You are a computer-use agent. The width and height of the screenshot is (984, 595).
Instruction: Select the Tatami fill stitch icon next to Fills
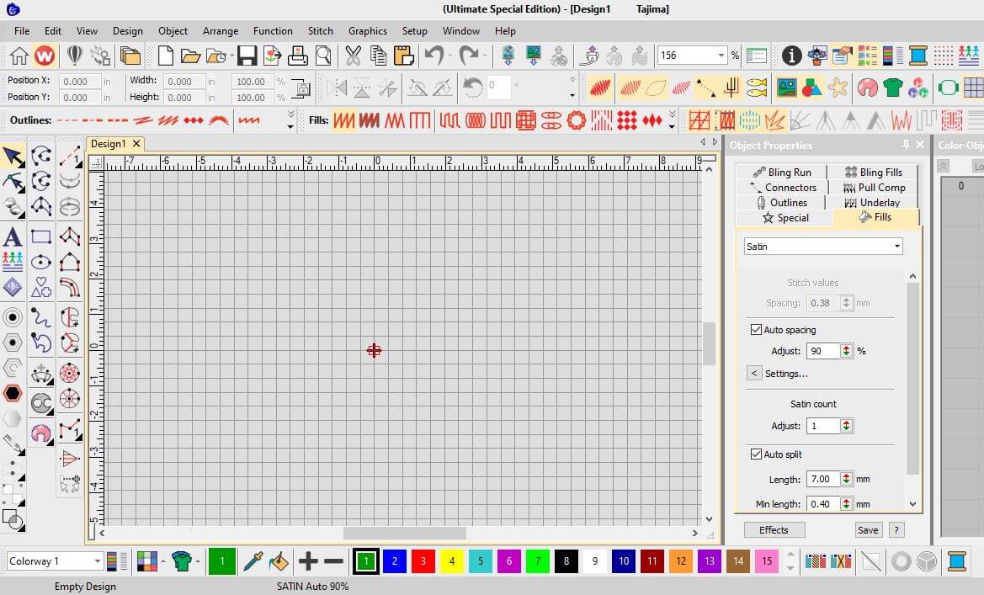pyautogui.click(x=369, y=120)
